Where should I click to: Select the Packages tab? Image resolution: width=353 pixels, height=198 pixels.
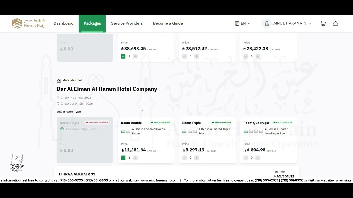coord(92,23)
